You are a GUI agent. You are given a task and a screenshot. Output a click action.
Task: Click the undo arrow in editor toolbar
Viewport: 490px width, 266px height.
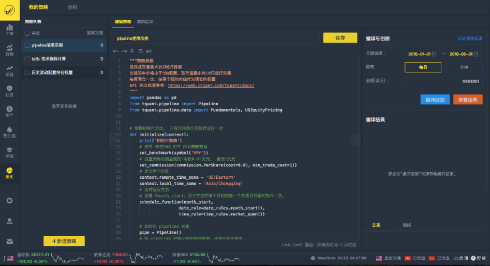coord(115,51)
